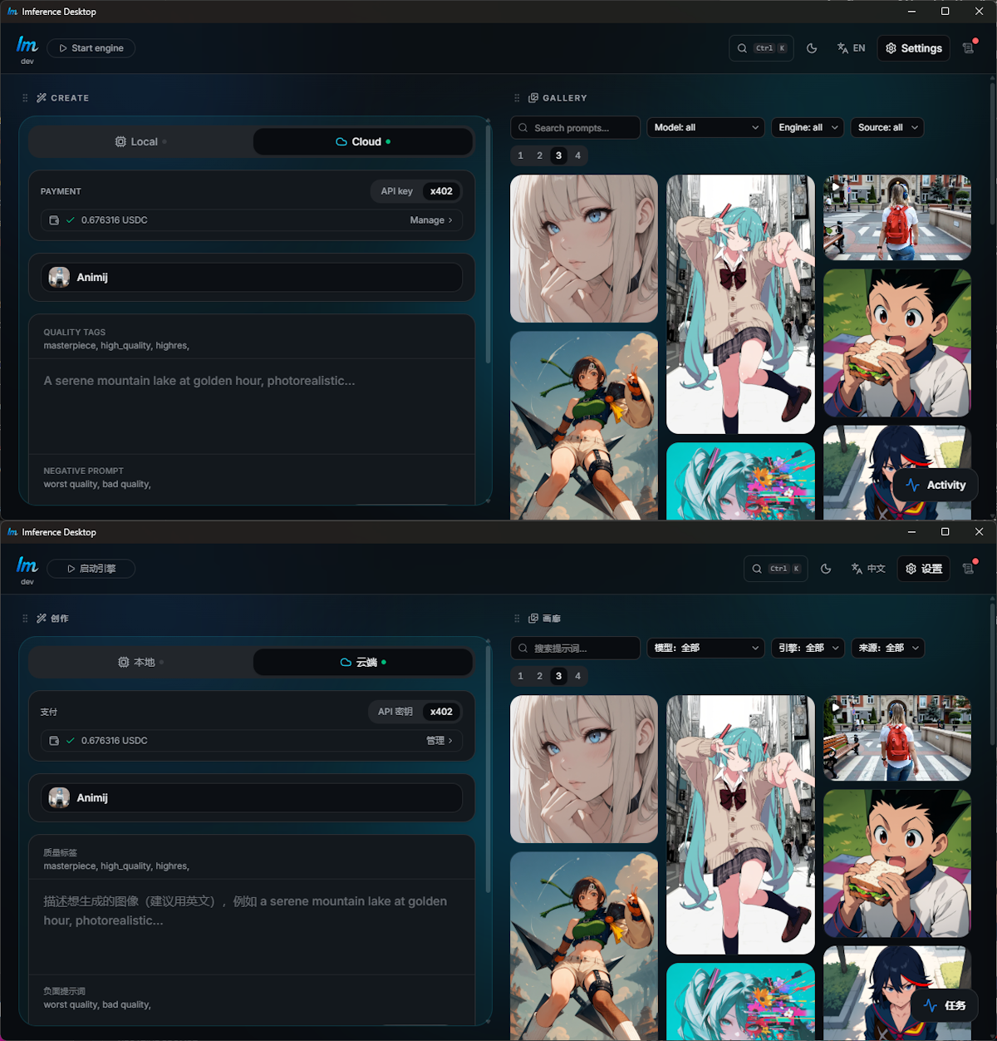This screenshot has width=997, height=1041.
Task: Switch to the 本地 tab
Action: 141,663
